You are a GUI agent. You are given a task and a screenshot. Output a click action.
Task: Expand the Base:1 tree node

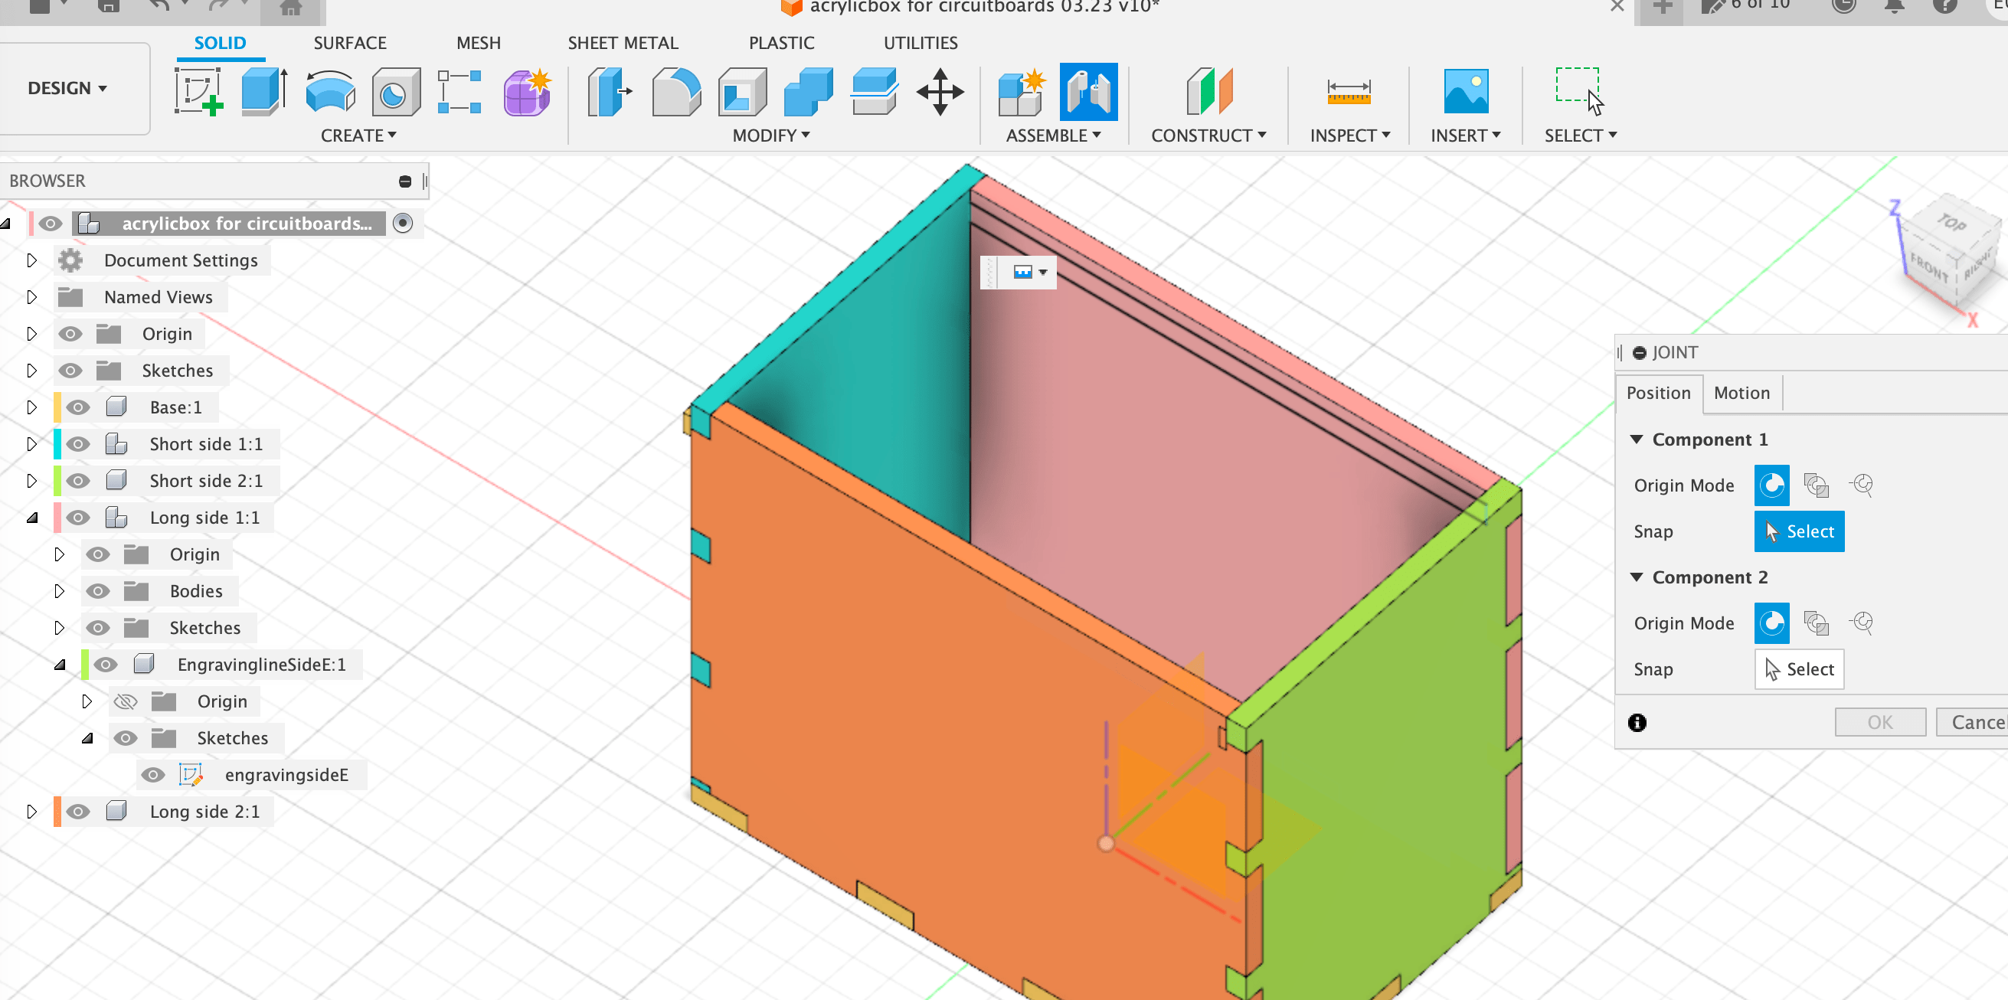pos(31,407)
